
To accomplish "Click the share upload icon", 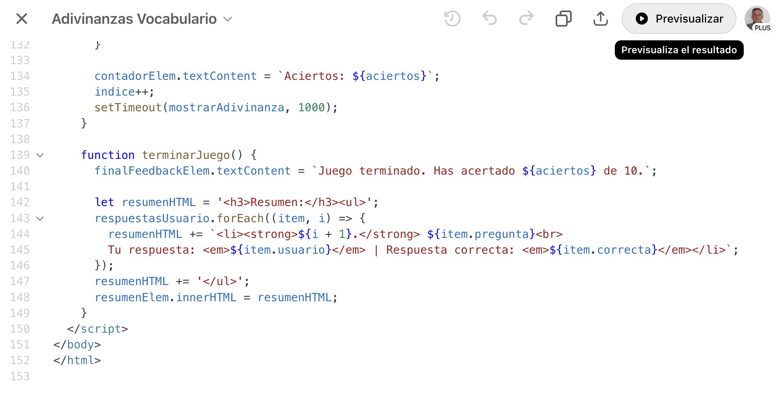I will [600, 19].
